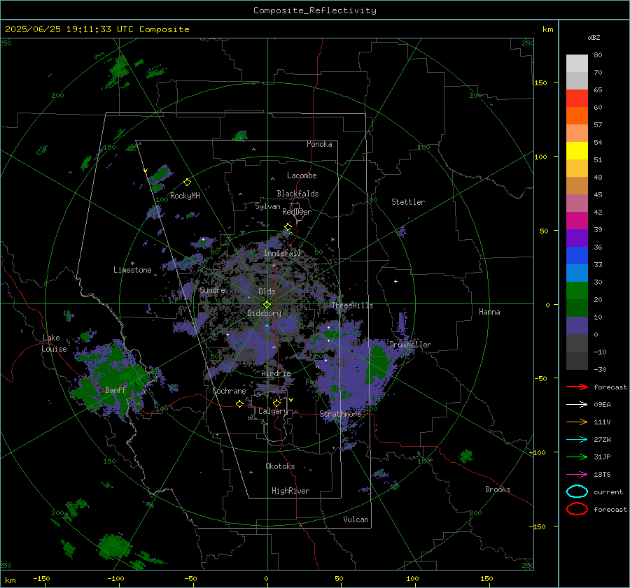630x588 pixels.
Task: Select the bright green color block near 20
Action: pos(577,290)
